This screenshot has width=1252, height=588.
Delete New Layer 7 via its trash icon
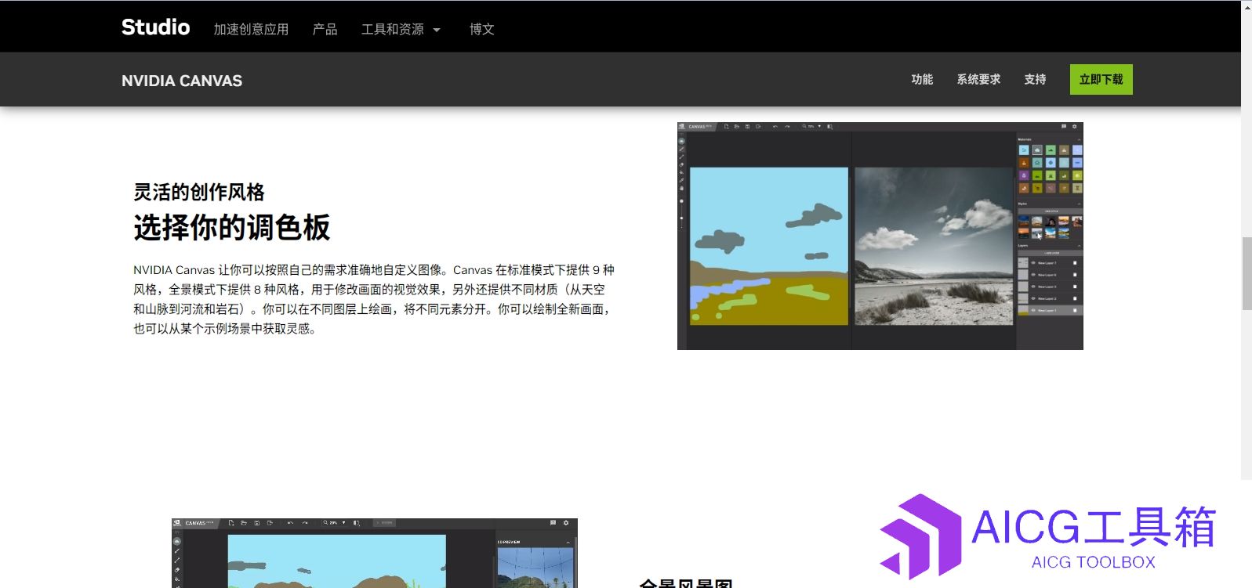click(x=1075, y=263)
